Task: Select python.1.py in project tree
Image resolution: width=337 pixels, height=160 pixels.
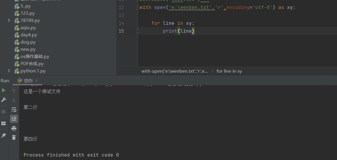Action: (30, 71)
